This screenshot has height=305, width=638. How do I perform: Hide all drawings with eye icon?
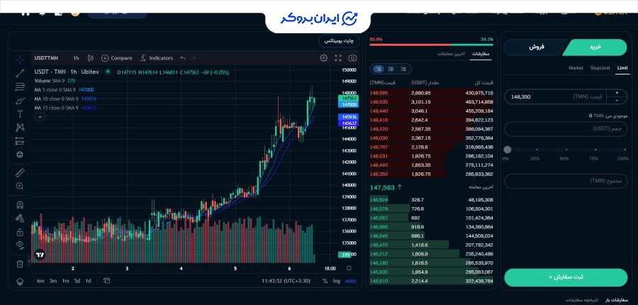point(20,245)
